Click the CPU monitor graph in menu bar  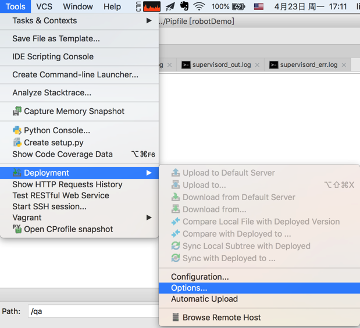(152, 6)
